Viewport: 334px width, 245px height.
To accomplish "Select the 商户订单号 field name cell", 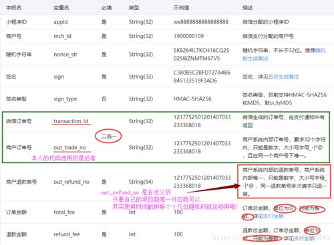I will pyautogui.click(x=19, y=148).
